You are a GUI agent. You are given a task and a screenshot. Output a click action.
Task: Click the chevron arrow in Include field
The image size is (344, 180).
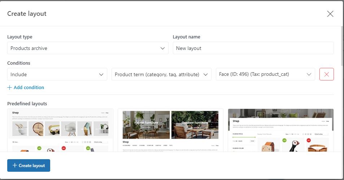point(101,74)
